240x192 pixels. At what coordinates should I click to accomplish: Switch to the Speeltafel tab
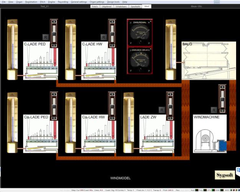pyautogui.click(x=135, y=7)
